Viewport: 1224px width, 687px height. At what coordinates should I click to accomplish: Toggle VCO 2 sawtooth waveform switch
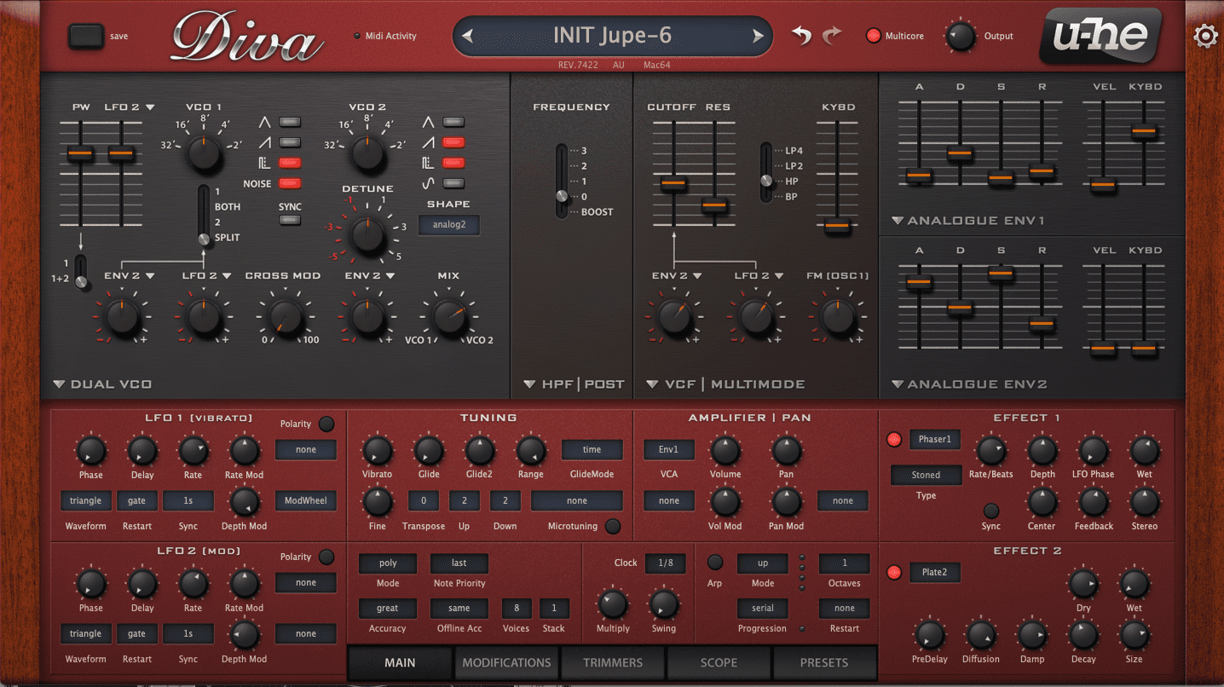point(453,142)
